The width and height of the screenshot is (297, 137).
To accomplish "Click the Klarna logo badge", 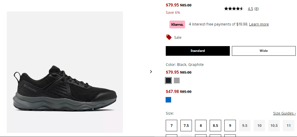I will point(177,24).
